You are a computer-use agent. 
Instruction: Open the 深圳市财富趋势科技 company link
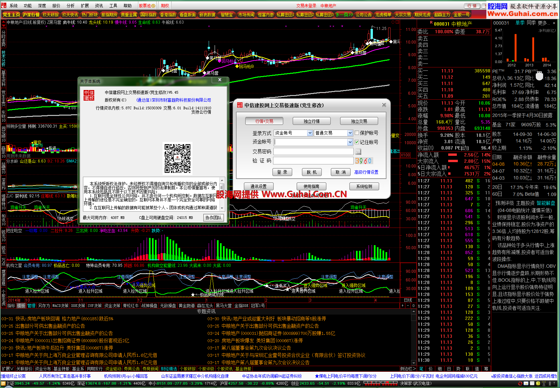click(174, 100)
